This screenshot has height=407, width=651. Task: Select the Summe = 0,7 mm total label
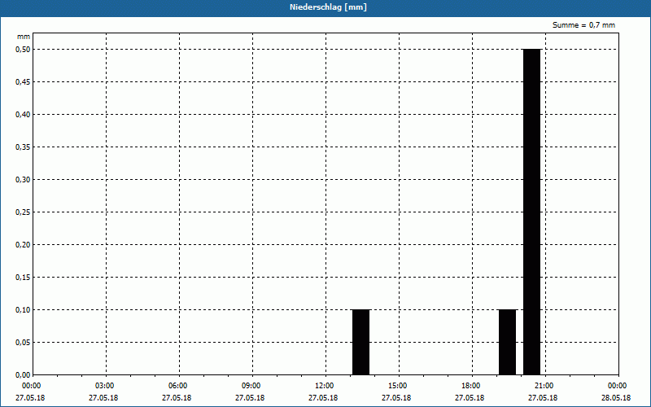tap(583, 25)
